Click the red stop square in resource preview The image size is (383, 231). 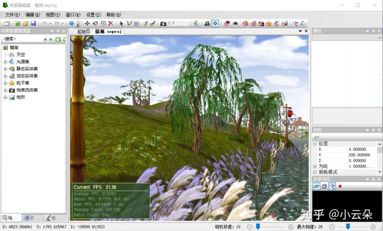(340, 186)
